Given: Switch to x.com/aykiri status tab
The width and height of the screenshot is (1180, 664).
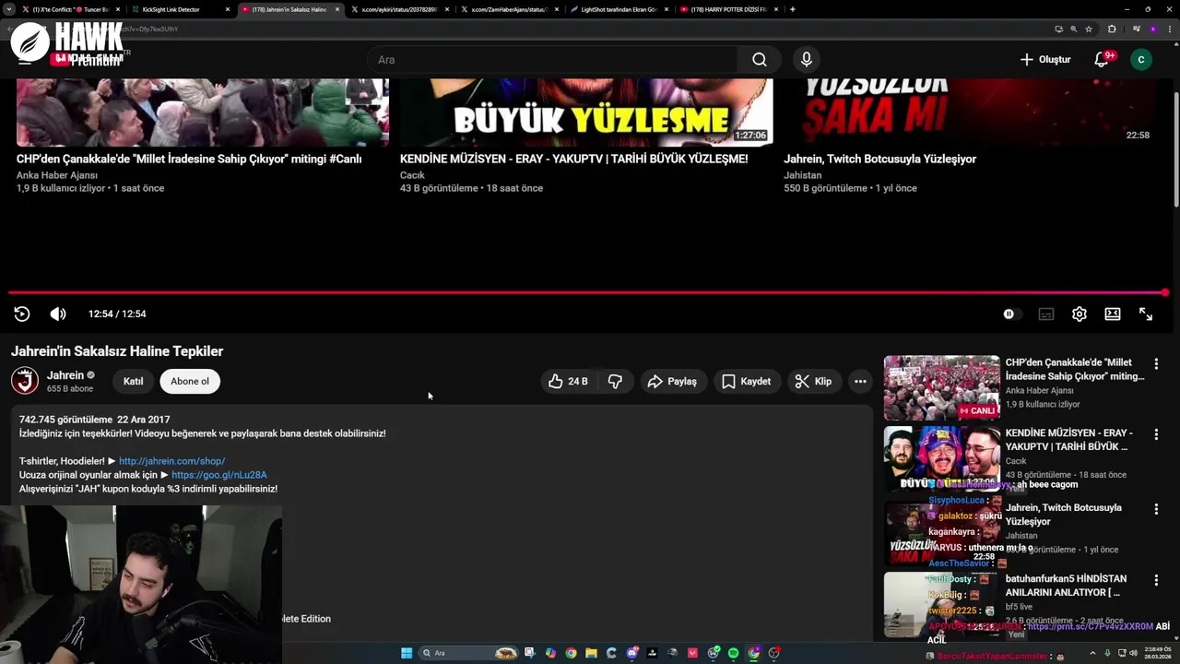Looking at the screenshot, I should click(400, 9).
